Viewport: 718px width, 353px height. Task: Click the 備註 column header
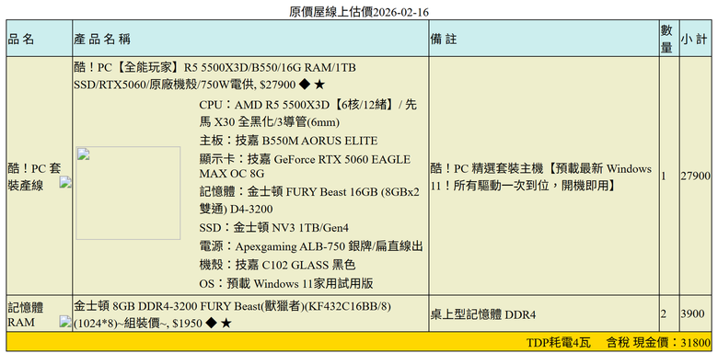543,39
